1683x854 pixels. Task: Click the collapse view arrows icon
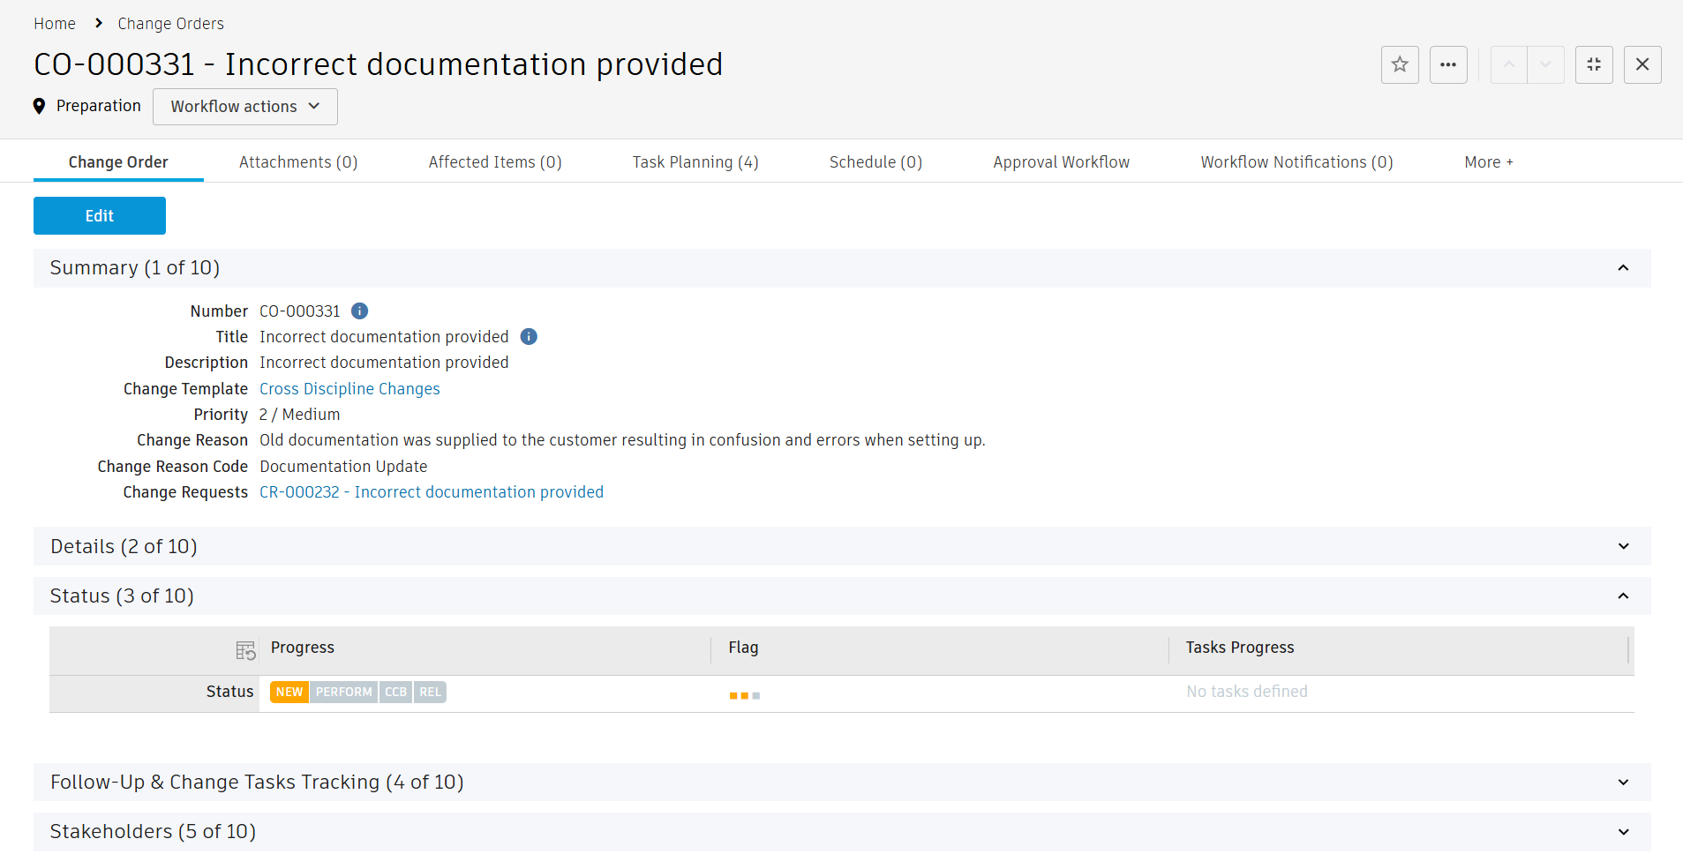1594,64
